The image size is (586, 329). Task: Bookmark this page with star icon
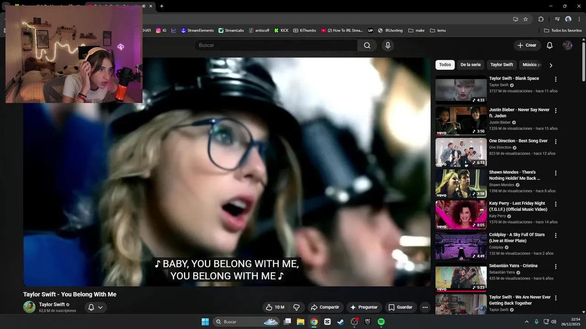point(526,19)
